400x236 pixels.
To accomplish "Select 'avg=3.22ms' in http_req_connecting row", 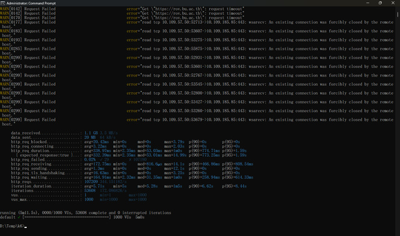I will (x=96, y=146).
